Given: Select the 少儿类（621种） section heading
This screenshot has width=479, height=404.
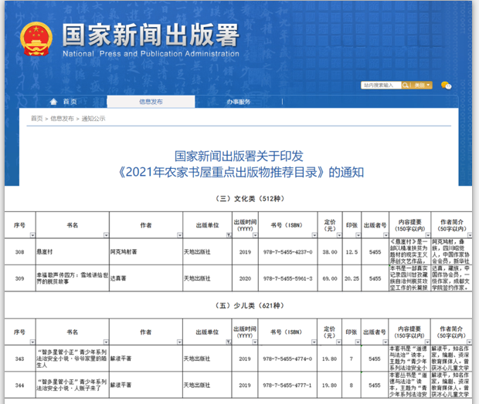Looking at the screenshot, I should pos(250,305).
